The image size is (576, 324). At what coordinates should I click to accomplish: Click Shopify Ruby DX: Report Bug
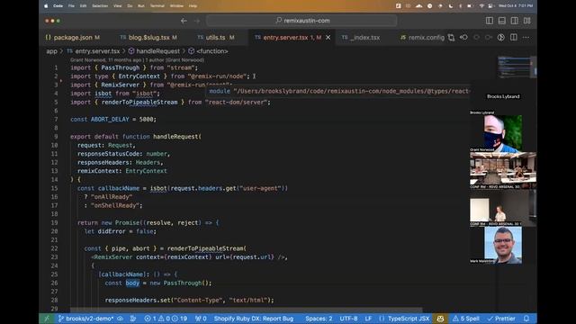[x=254, y=319]
